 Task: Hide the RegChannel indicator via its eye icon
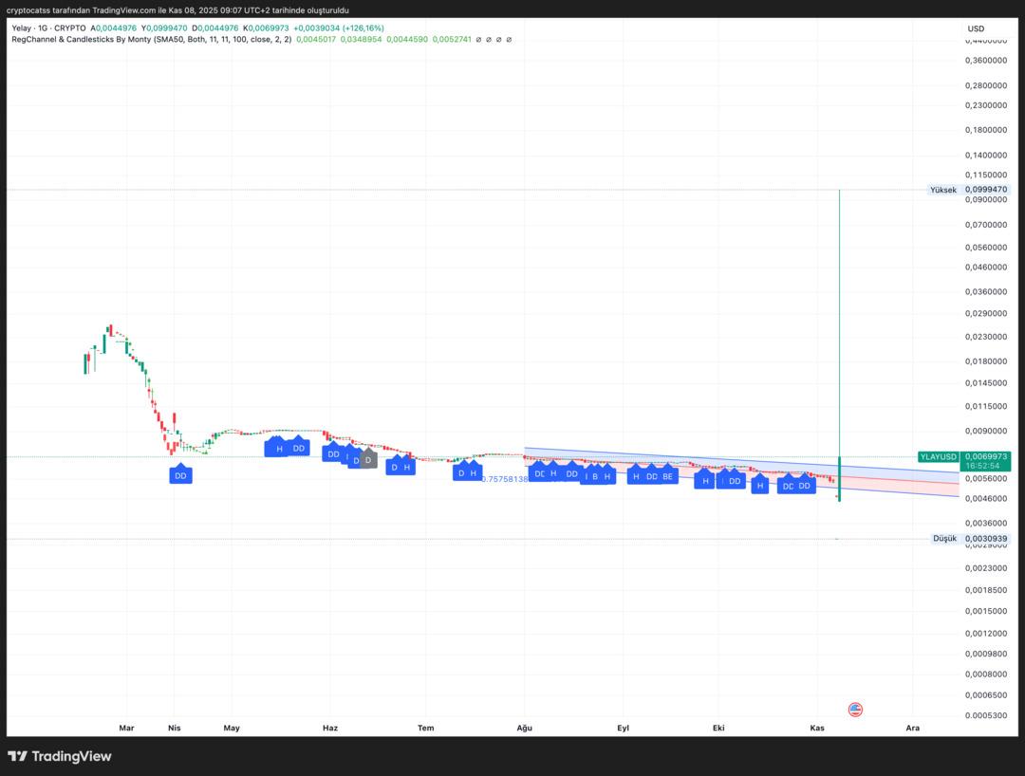(x=478, y=40)
